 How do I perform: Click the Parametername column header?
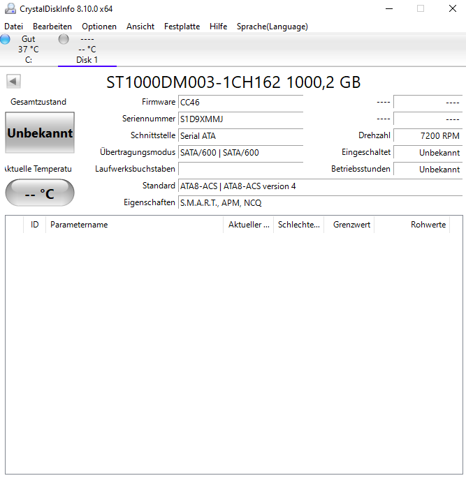[x=135, y=225]
